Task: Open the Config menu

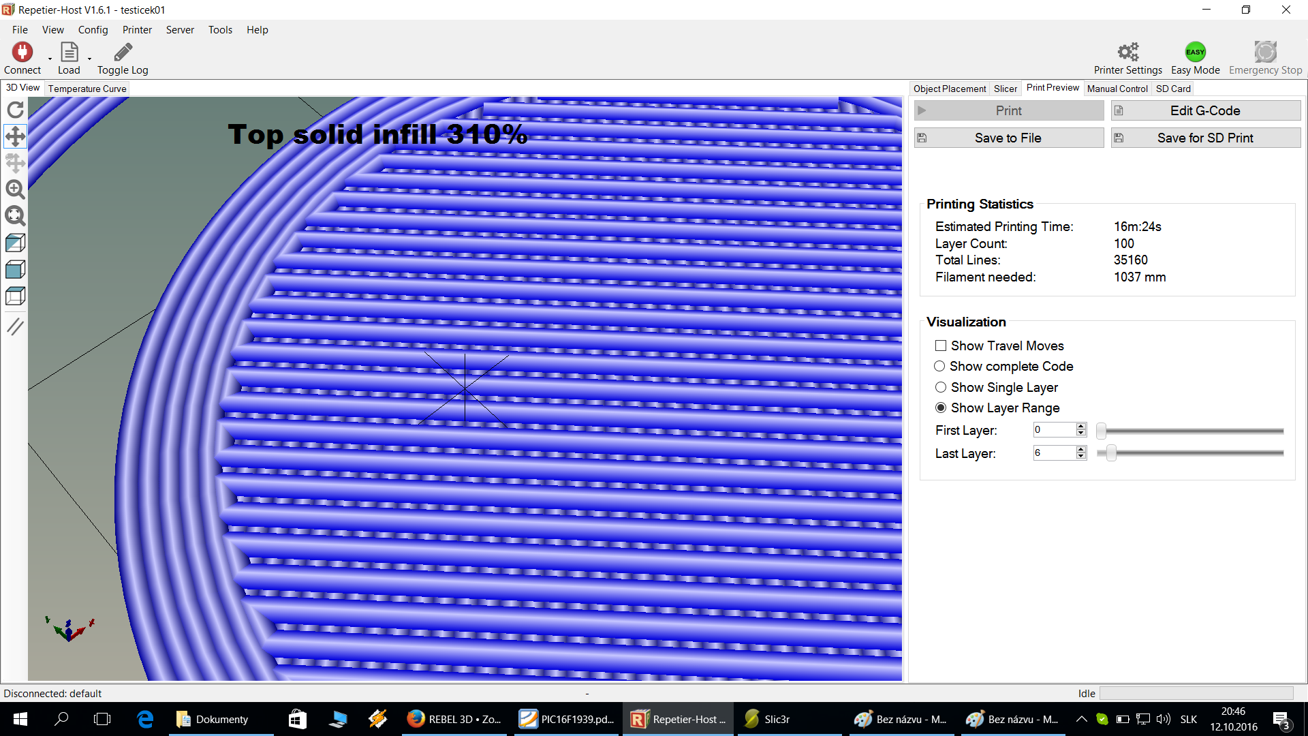Action: [x=93, y=29]
